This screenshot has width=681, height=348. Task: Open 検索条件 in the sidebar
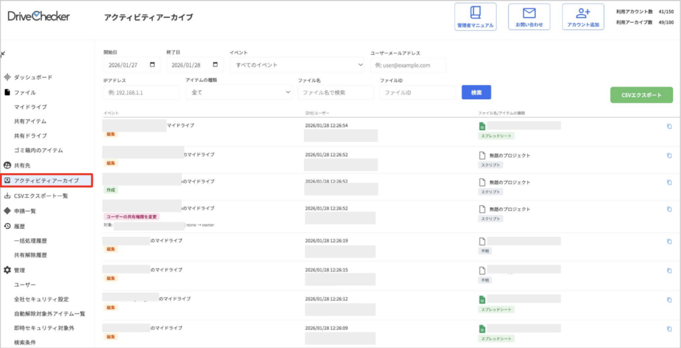[25, 343]
